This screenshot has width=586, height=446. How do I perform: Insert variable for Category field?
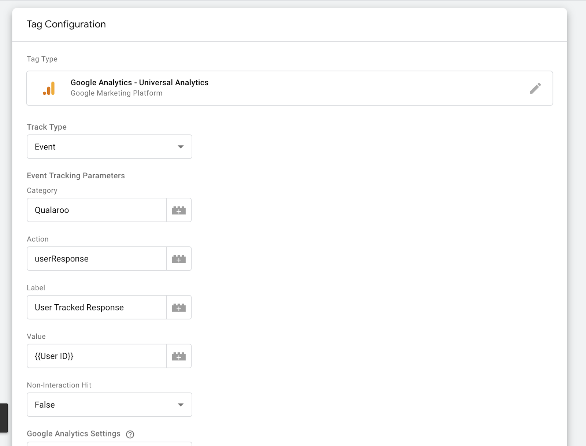pos(179,210)
